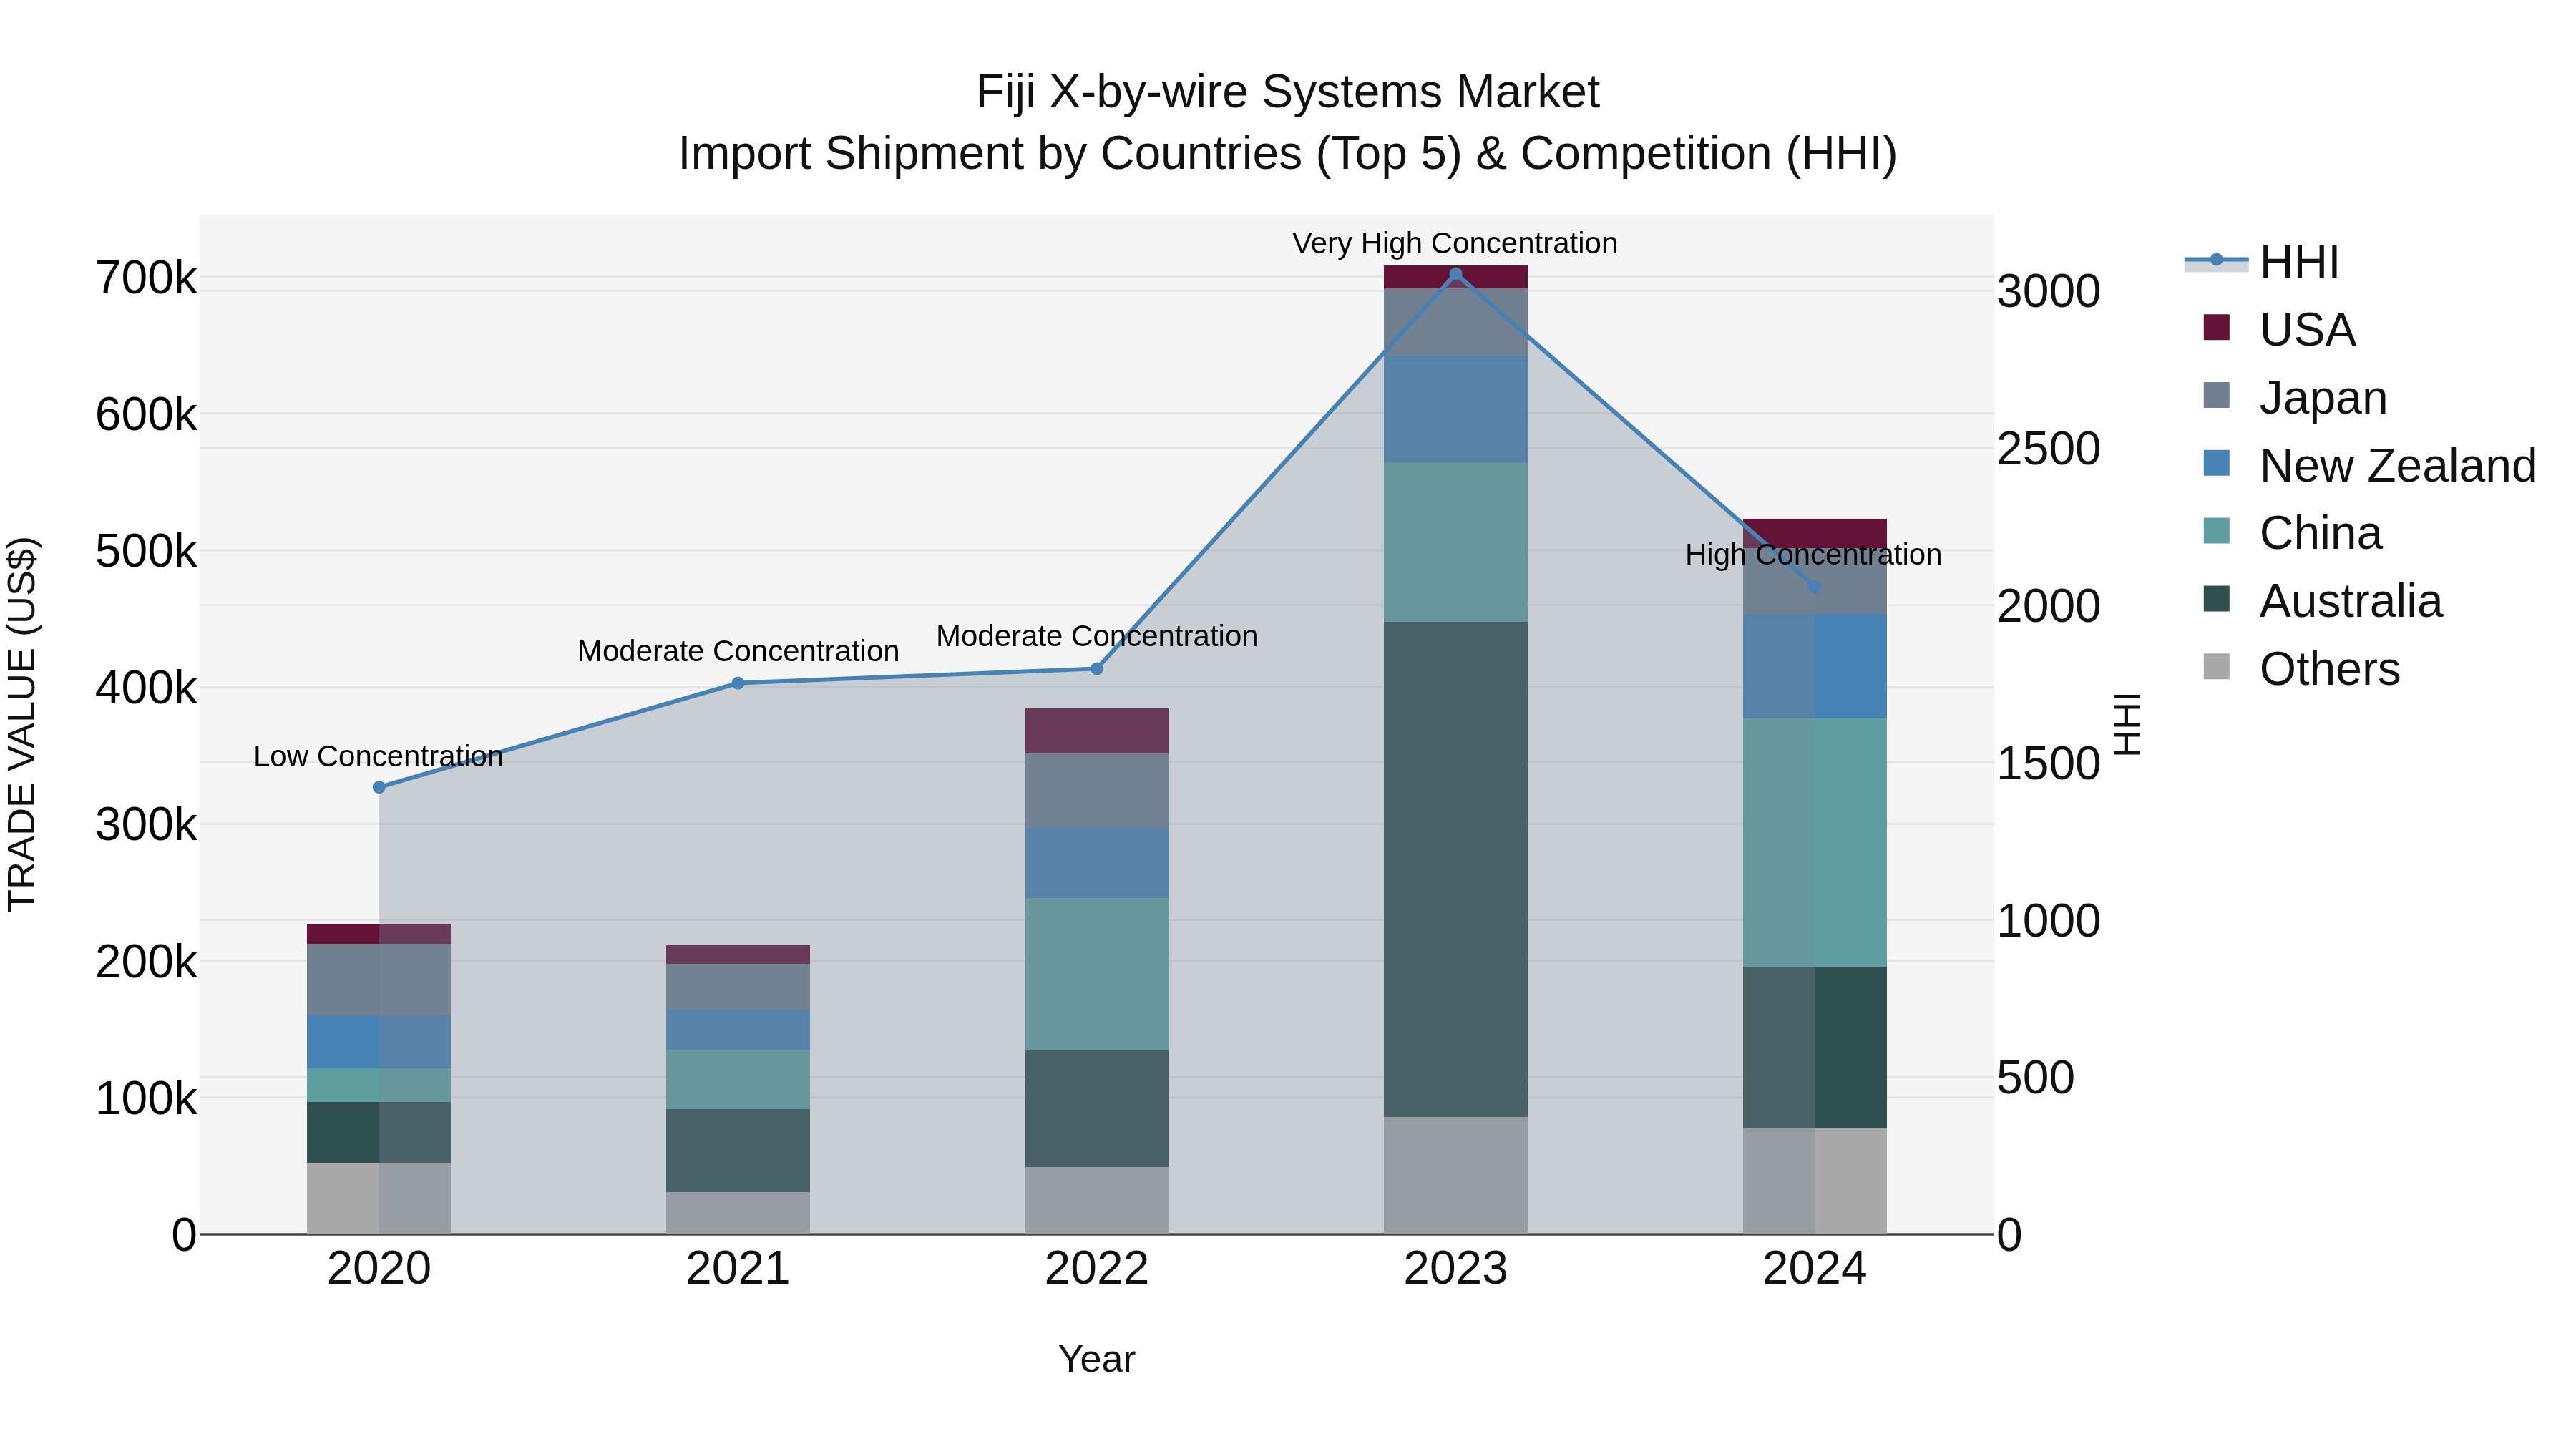Viewport: 2576px width, 1449px height.
Task: Select the 2024 HHI data point
Action: point(1815,587)
